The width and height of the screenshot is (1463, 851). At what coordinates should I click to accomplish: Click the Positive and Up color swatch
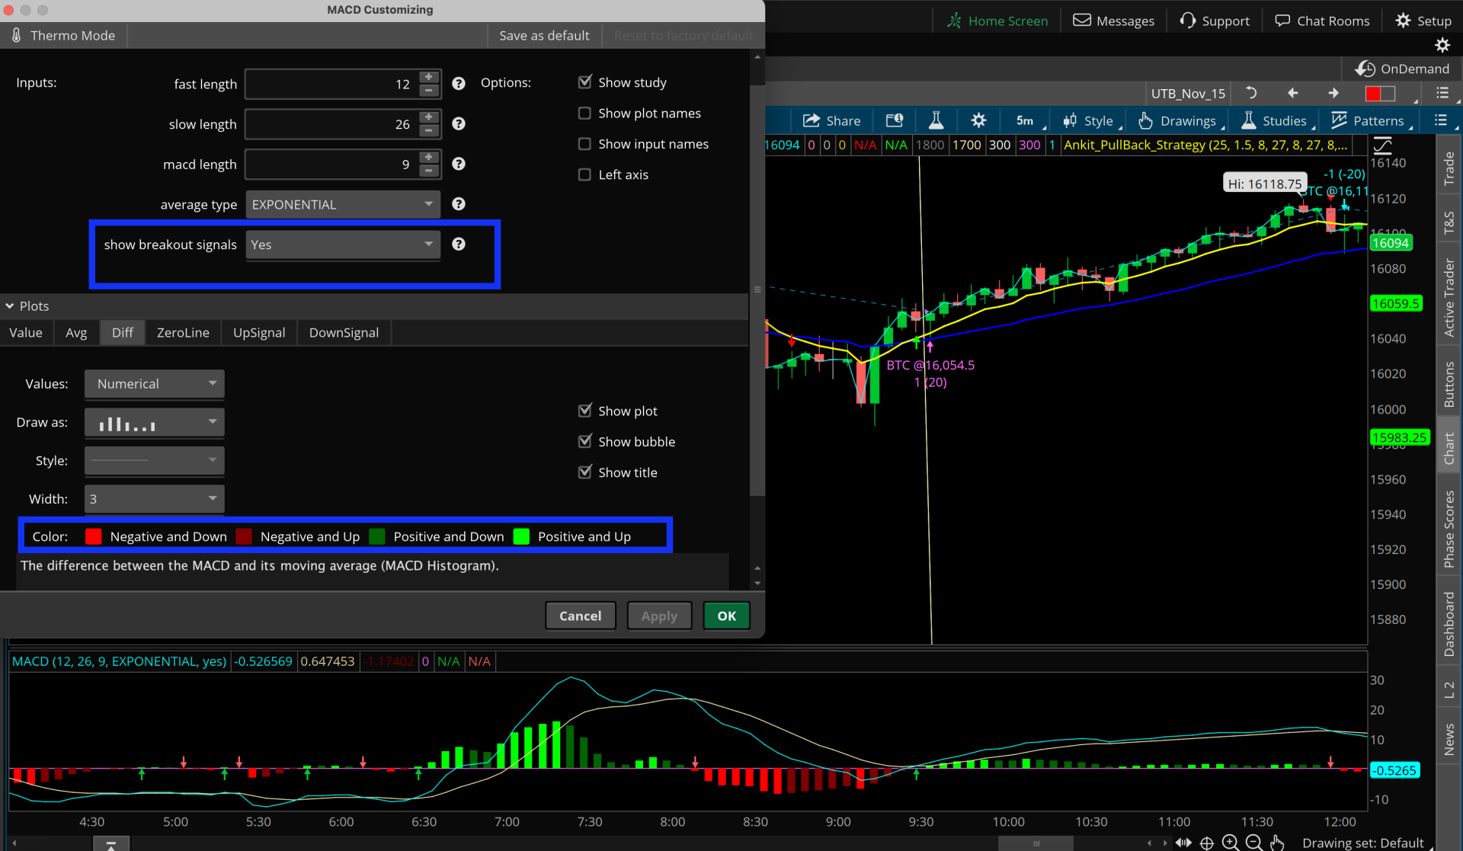coord(522,536)
